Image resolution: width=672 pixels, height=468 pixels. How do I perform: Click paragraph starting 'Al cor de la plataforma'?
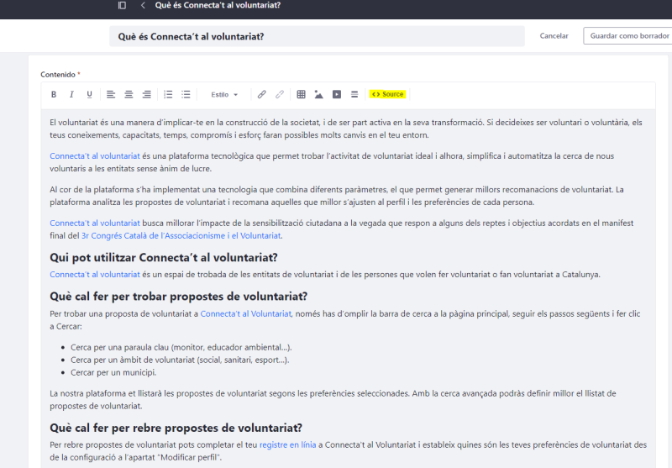(337, 196)
